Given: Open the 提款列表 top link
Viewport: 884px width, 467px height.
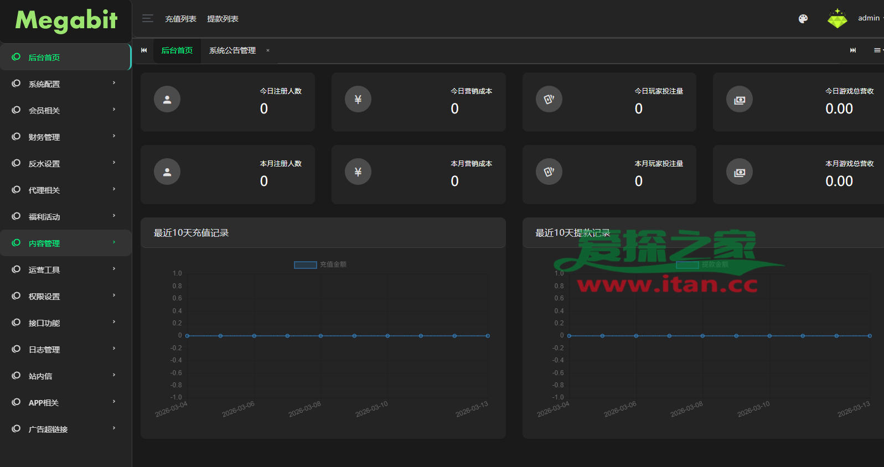Looking at the screenshot, I should [x=223, y=19].
